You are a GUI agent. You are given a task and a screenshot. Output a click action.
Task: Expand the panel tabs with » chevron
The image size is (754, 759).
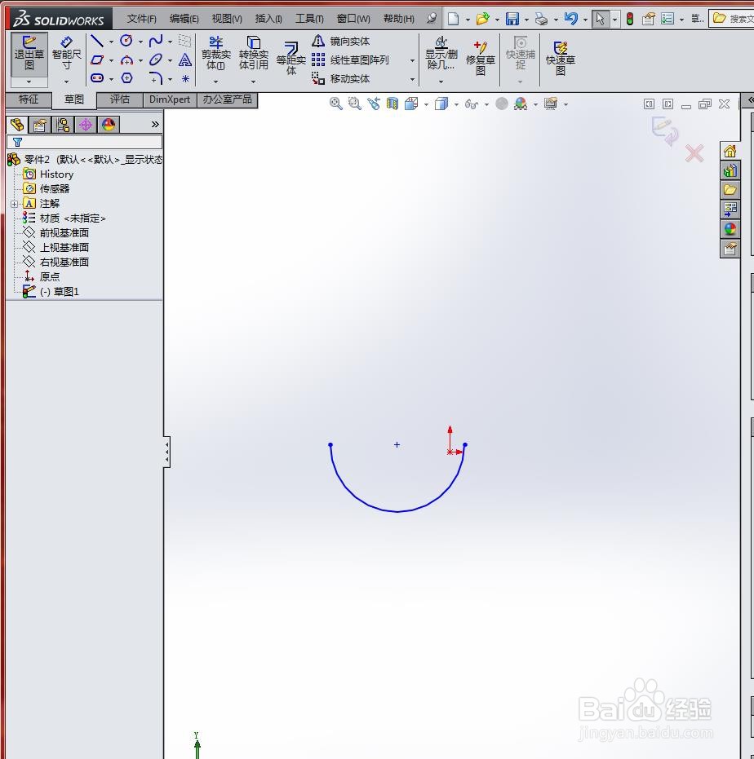click(x=155, y=125)
